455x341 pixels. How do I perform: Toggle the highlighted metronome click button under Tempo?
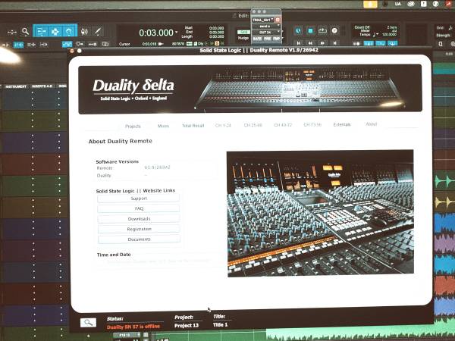click(369, 43)
